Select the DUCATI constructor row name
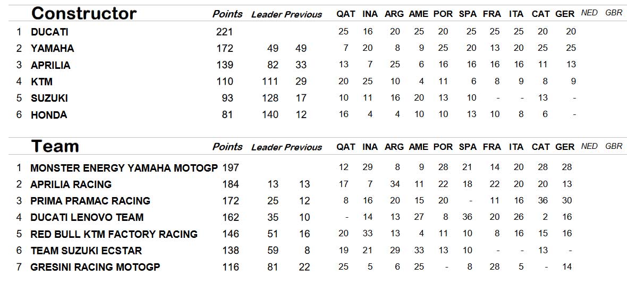Viewport: 627px width, 285px height. pyautogui.click(x=49, y=32)
